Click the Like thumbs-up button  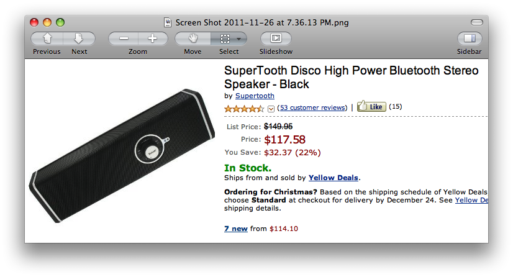[x=371, y=107]
